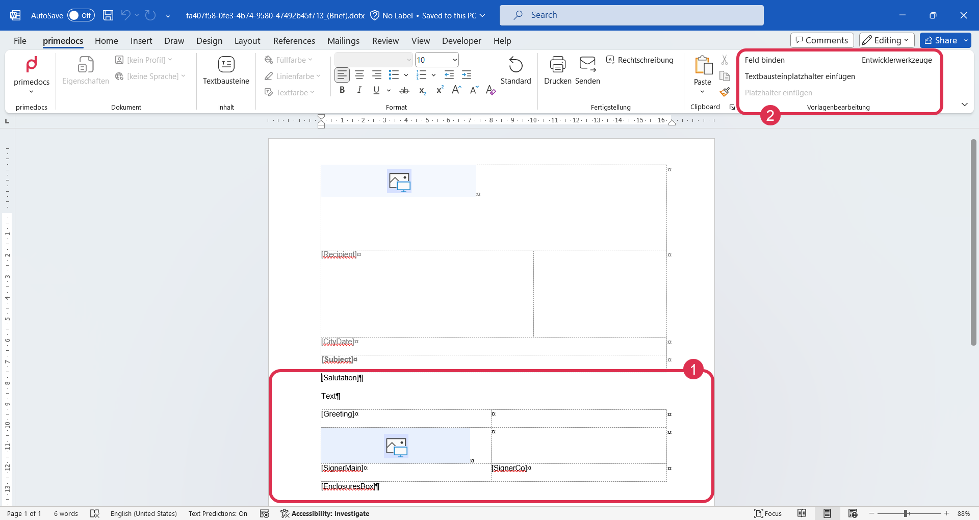
Task: Open the Clipboard dialog launcher
Action: 732,107
